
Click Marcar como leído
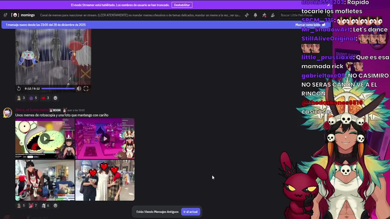[x=310, y=25]
